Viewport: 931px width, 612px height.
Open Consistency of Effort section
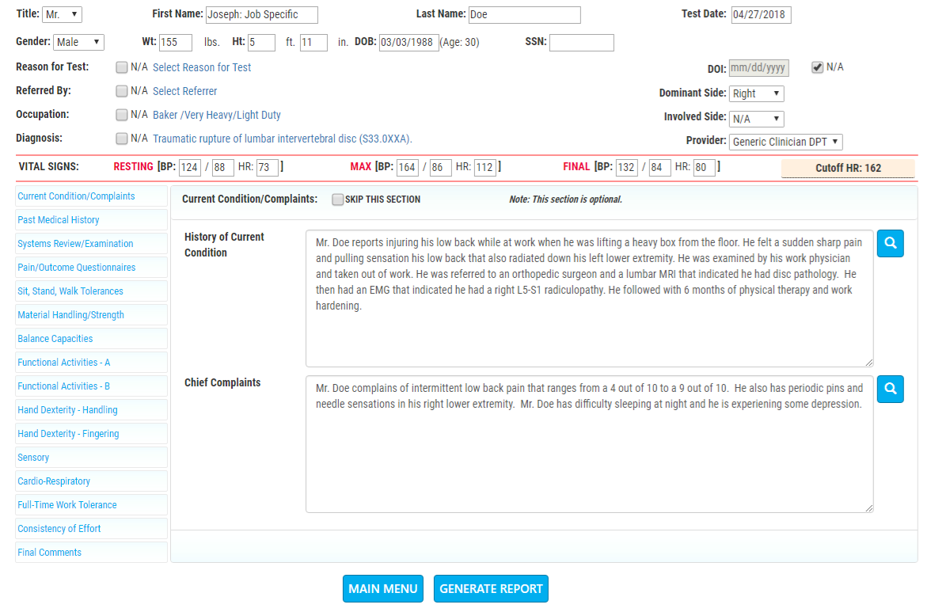[x=91, y=528]
